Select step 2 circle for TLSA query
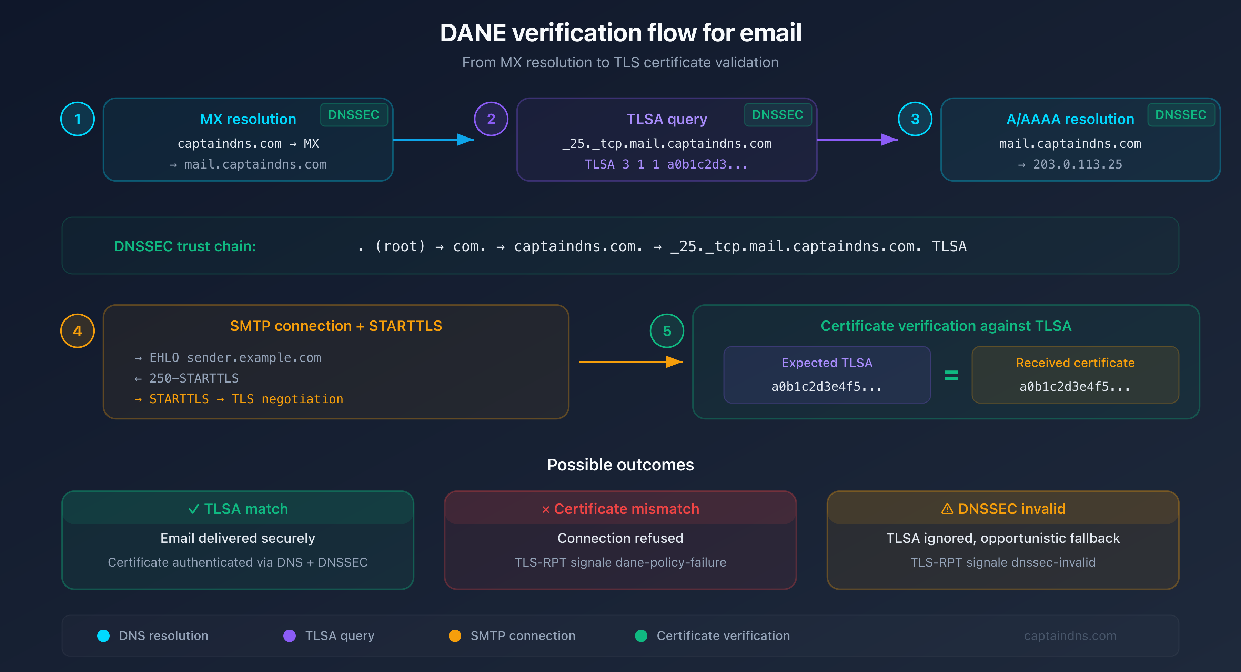The height and width of the screenshot is (672, 1241). point(491,119)
